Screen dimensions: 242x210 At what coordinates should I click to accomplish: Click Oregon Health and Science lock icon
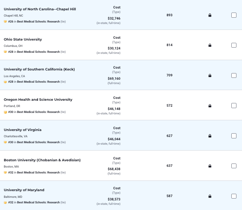click(210, 106)
